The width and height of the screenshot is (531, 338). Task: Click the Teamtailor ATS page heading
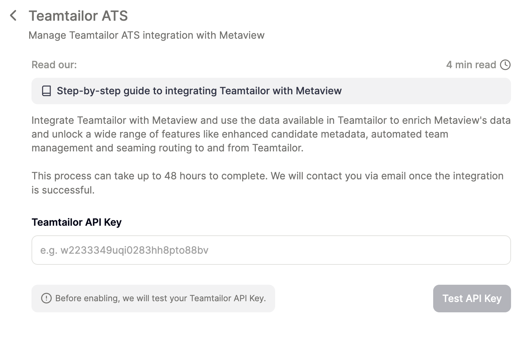click(x=78, y=16)
